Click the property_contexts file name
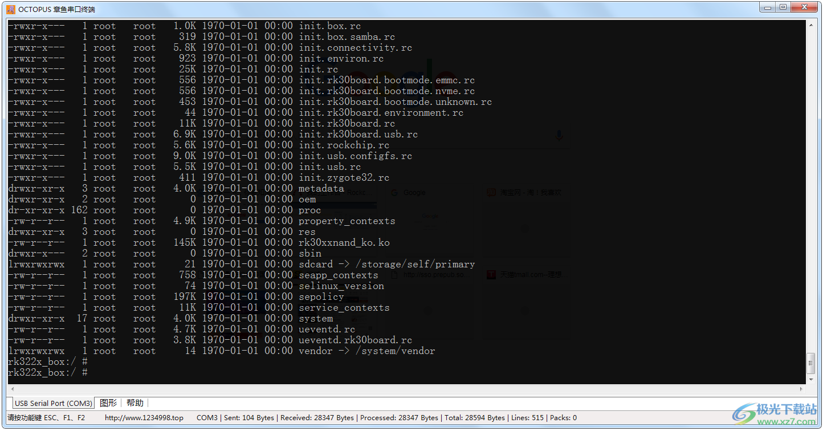 (347, 221)
